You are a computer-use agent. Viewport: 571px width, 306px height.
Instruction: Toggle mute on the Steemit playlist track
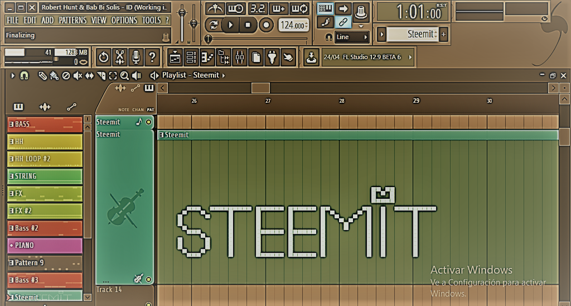tap(148, 122)
